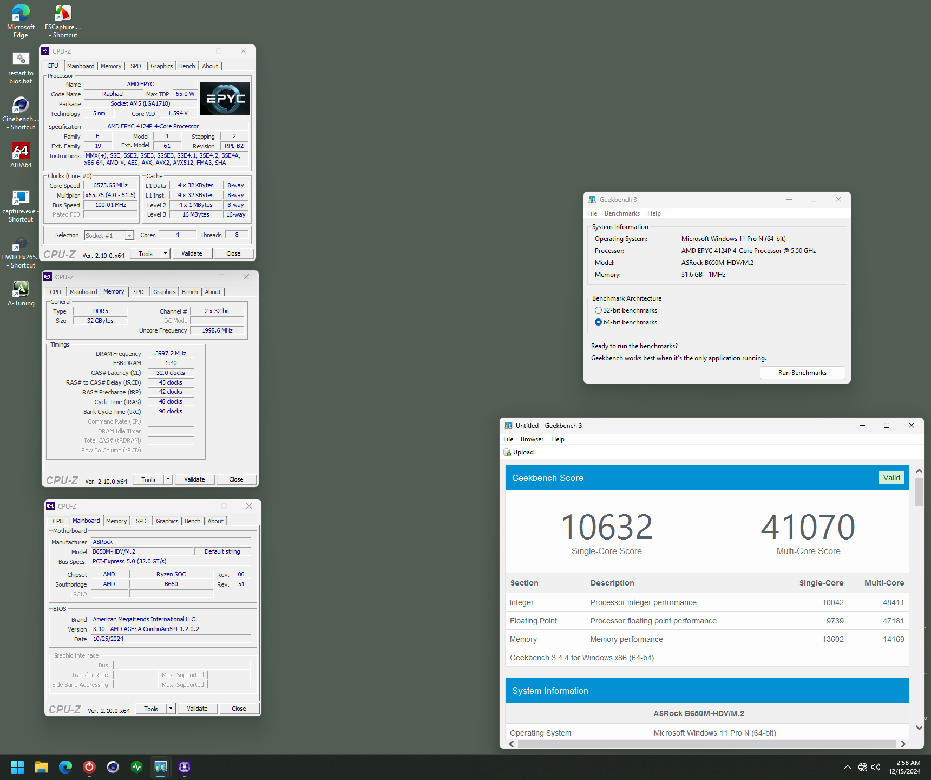Open green monitor app in taskbar

pos(137,767)
